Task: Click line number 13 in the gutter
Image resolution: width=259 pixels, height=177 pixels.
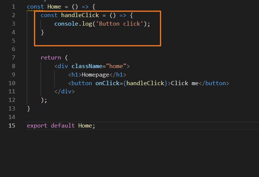Action: coord(12,109)
